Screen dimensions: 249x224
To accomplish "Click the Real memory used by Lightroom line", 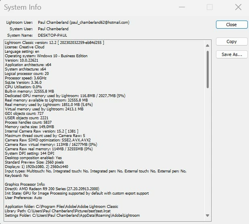I will [49, 105].
